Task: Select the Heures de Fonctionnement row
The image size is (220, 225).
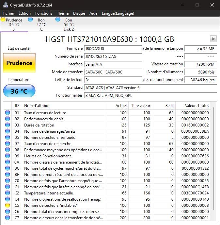Action: (107, 156)
